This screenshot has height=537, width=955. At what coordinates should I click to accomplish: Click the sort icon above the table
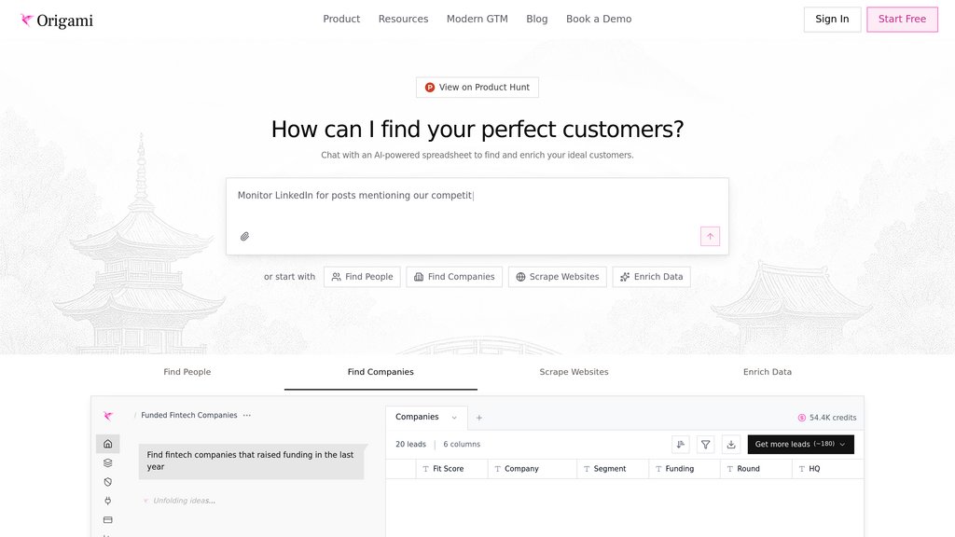click(681, 445)
